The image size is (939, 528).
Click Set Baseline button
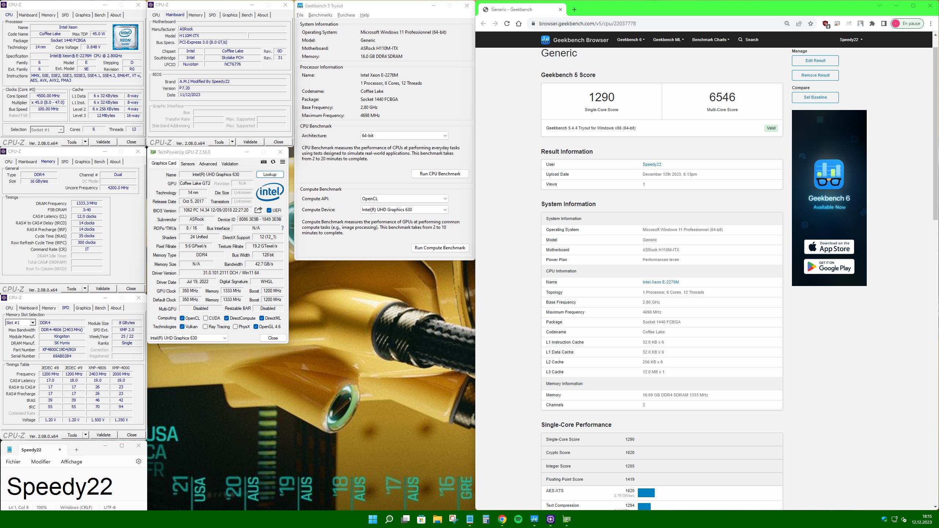815,97
